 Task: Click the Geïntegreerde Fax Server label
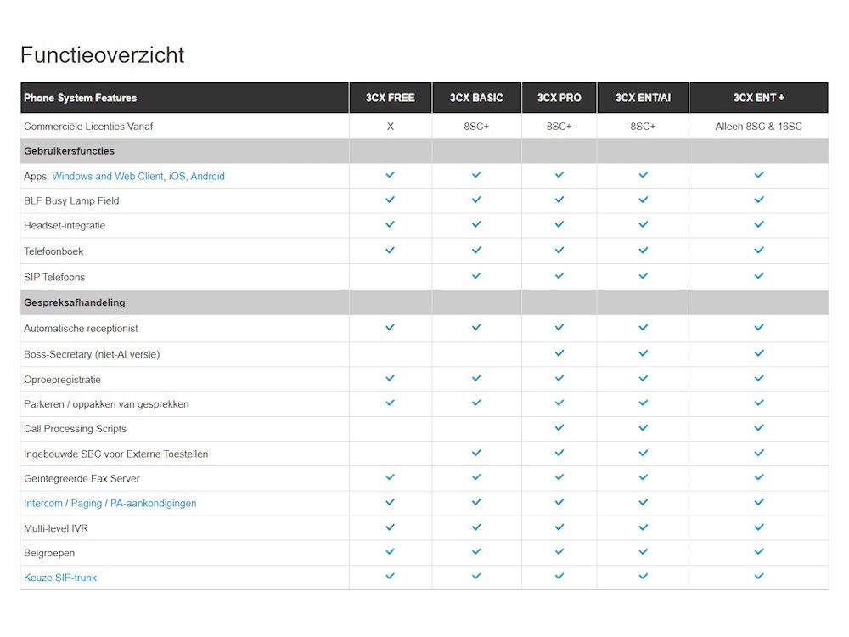pos(82,479)
